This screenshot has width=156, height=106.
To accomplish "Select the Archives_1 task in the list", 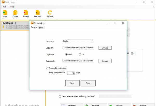I will pos(15,25).
